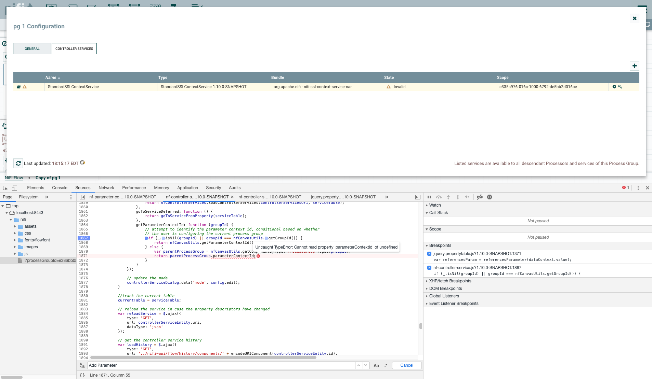Expand the js folder in file tree

15,254
